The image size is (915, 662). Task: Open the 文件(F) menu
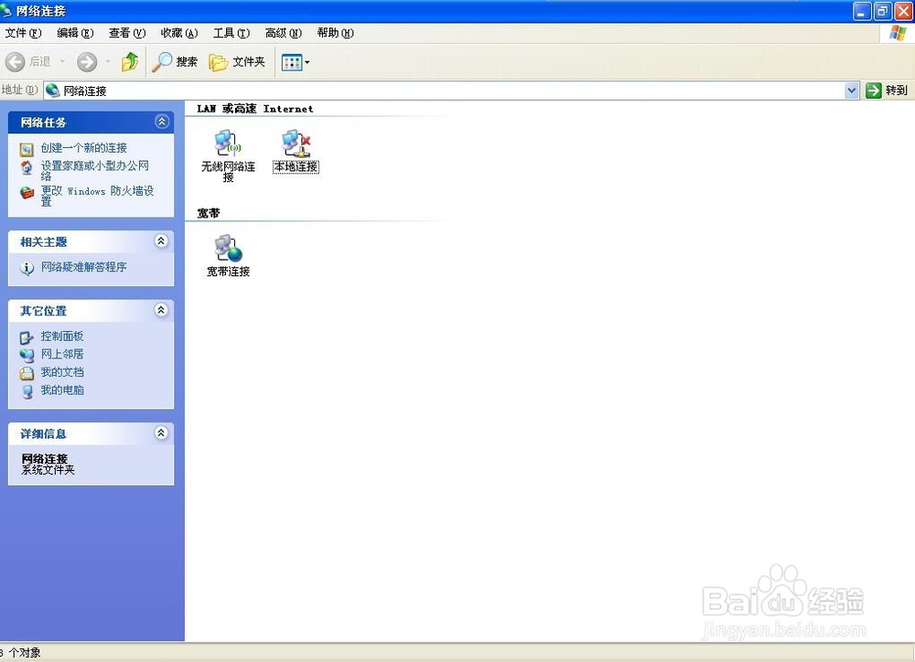pos(24,33)
